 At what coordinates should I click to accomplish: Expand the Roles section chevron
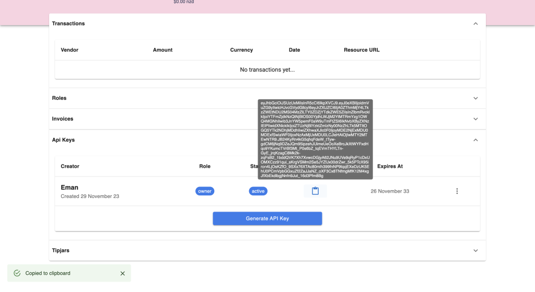[475, 98]
